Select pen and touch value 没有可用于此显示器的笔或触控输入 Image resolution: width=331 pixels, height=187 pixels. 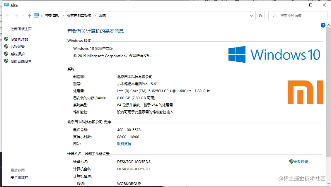point(145,112)
